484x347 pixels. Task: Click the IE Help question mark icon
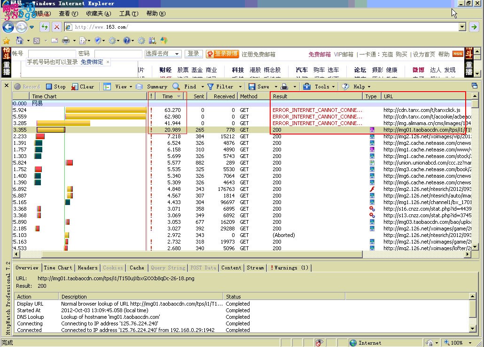(x=126, y=40)
